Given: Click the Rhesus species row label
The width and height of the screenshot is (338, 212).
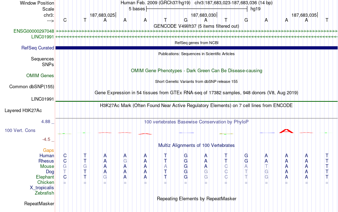Looking at the screenshot, I should [46, 161].
